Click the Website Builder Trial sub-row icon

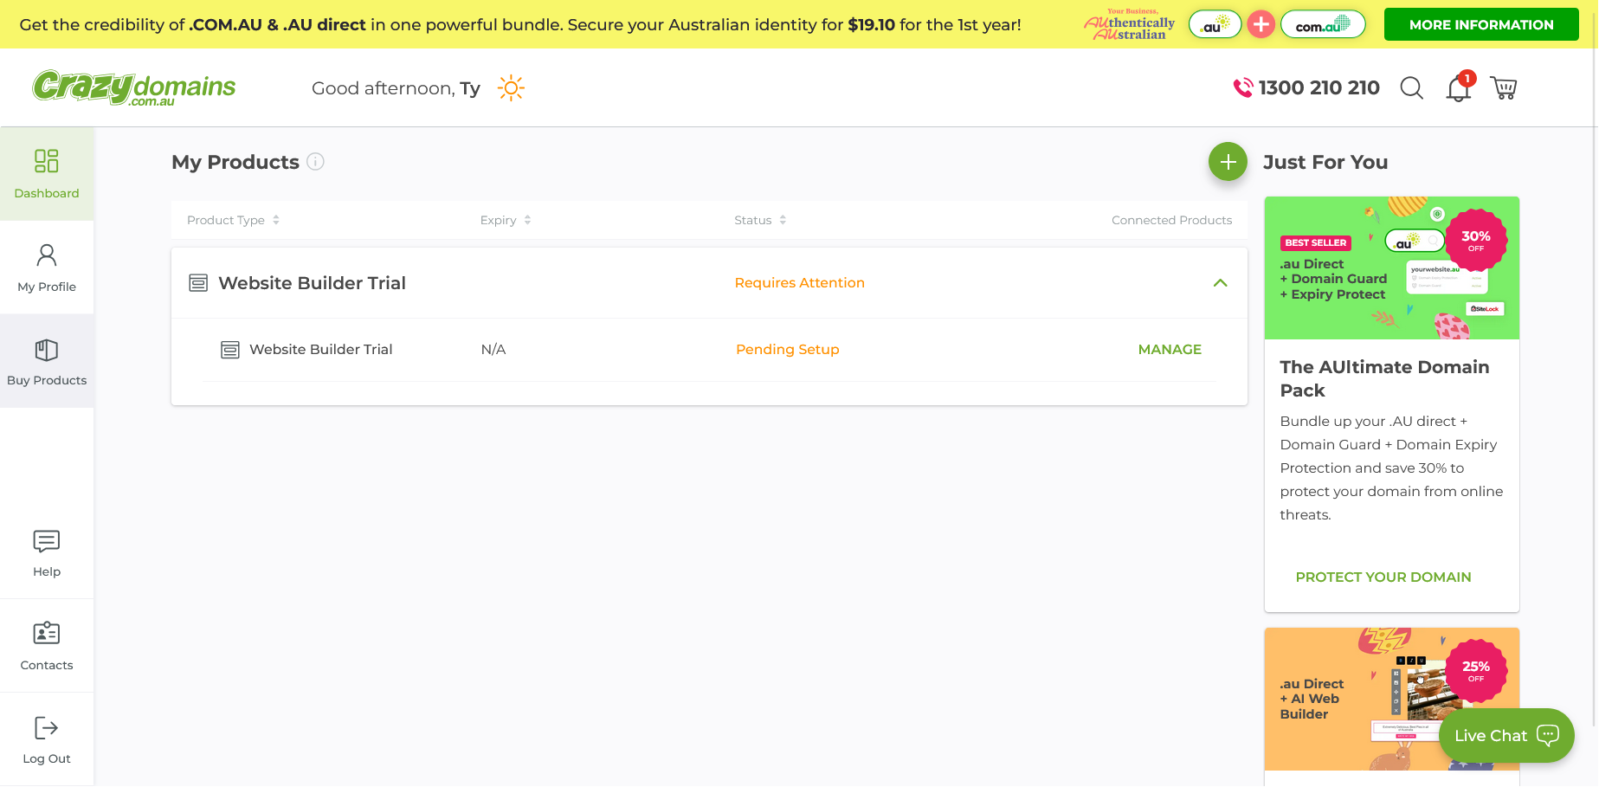(230, 350)
